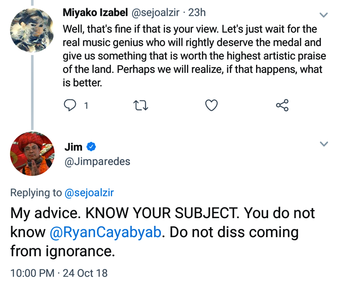Expand options chevron on Miyako's tweet
This screenshot has height=287, width=338.
click(323, 15)
